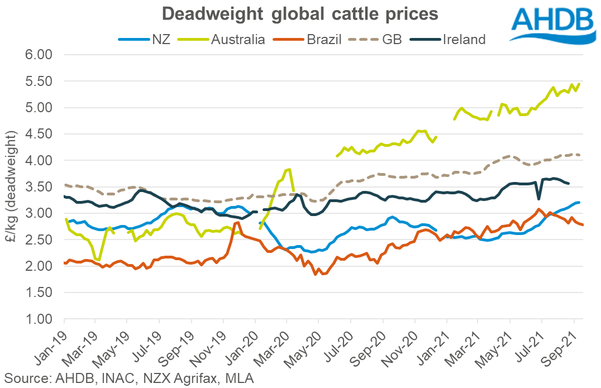This screenshot has height=388, width=601.
Task: Click the 6.00 y-axis value
Action: coord(39,55)
